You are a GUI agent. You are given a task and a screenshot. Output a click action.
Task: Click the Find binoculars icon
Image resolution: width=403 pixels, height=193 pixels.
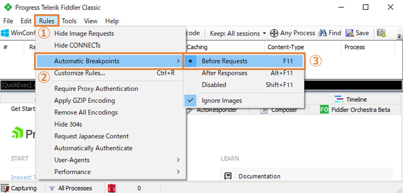323,33
